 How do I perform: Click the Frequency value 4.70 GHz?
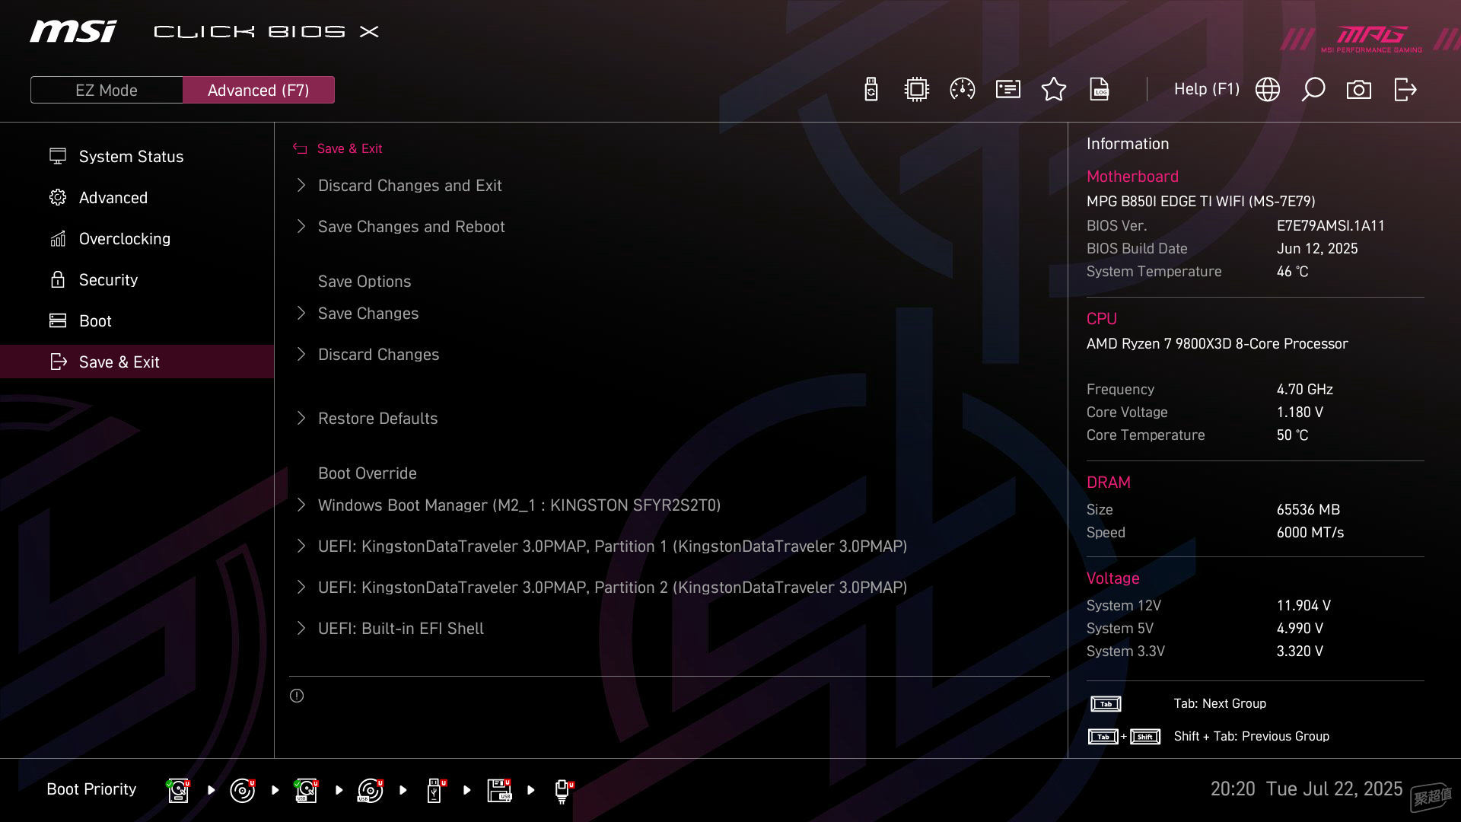pyautogui.click(x=1304, y=389)
